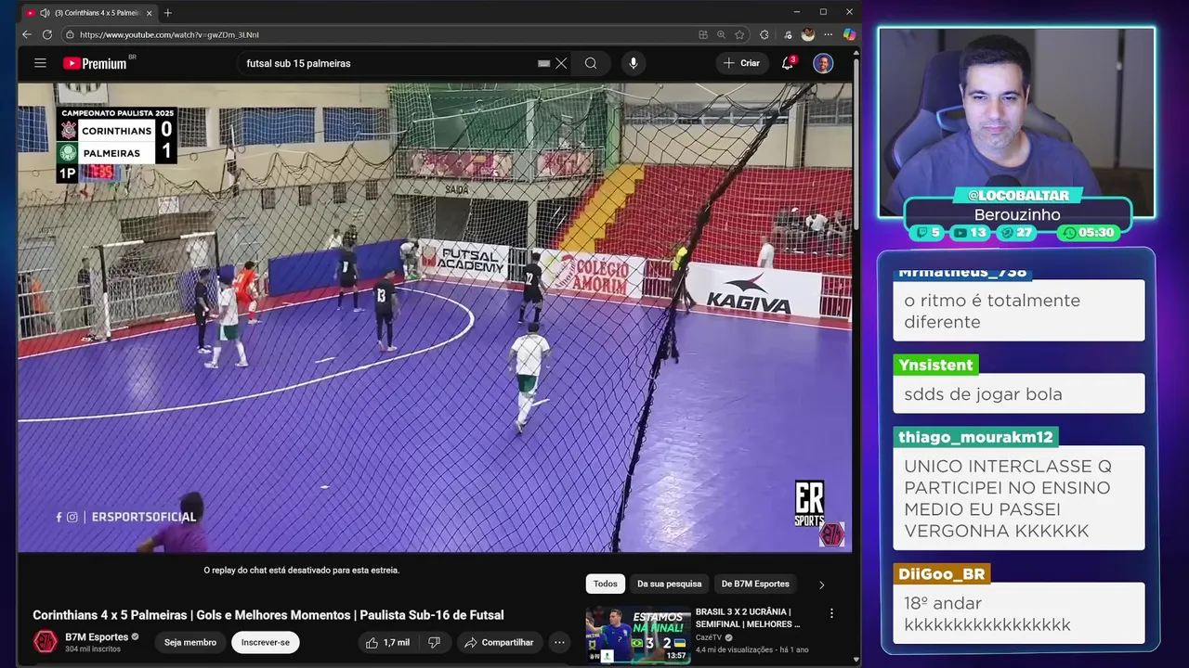Click the video title Corinthians 4 x 5 Palmeiras
Image resolution: width=1189 pixels, height=668 pixels.
point(268,615)
